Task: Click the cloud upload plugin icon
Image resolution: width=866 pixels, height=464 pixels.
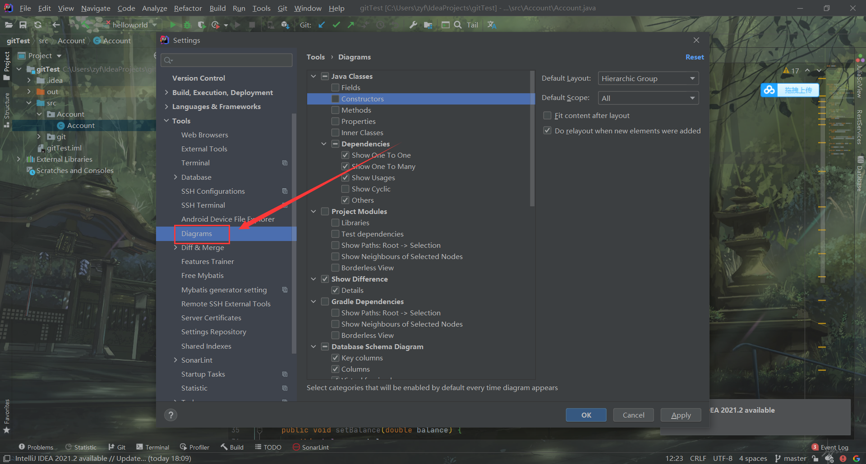Action: pos(769,90)
